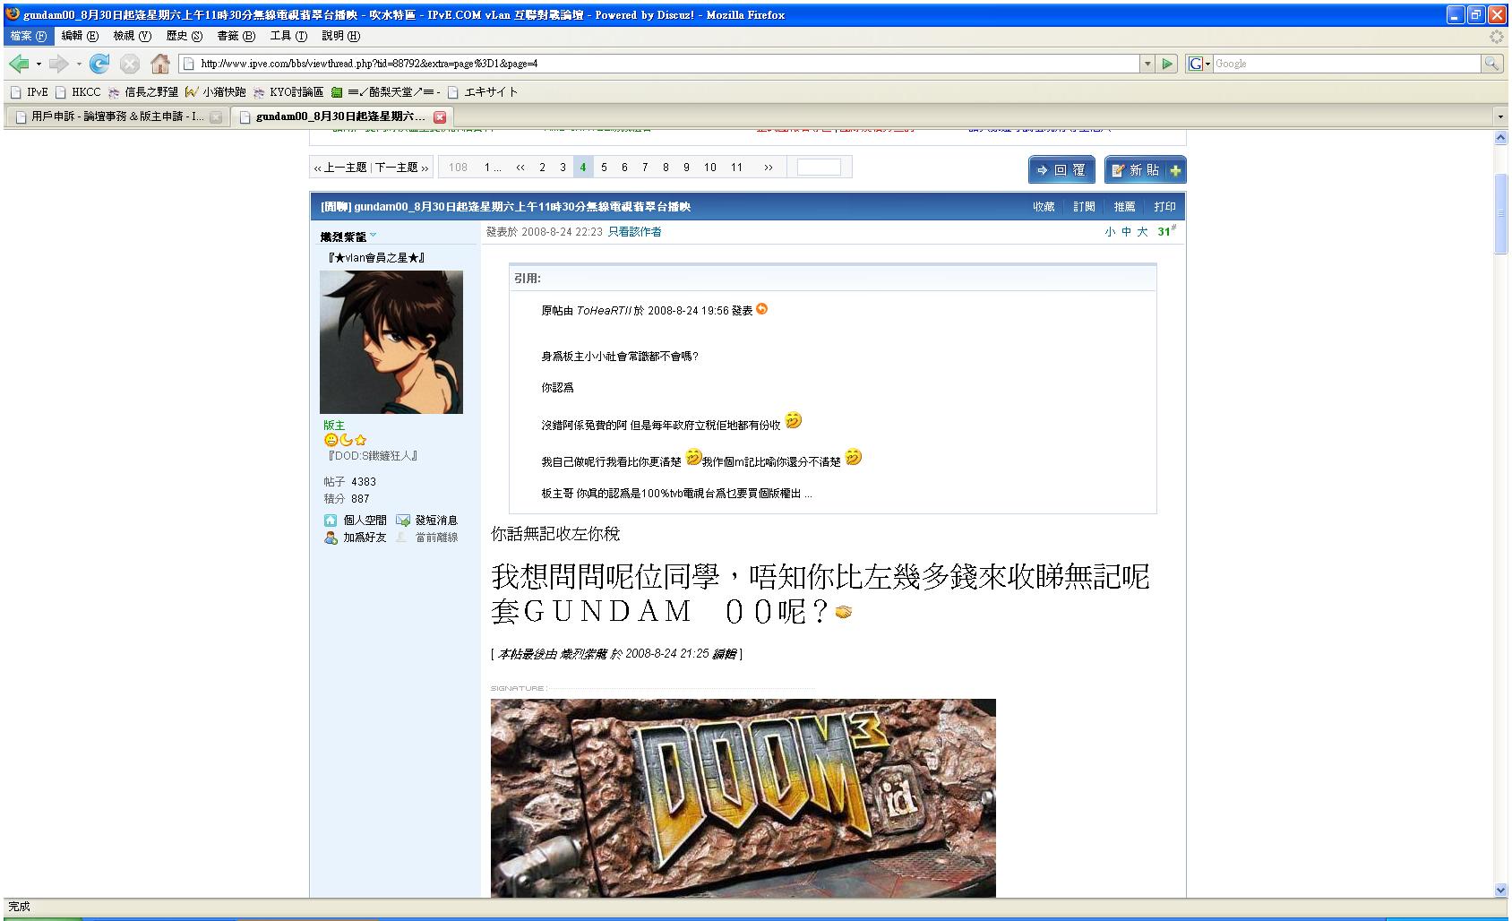Click the smiley after 我看比你更清楚
Viewport: 1512px width, 921px height.
pos(693,457)
